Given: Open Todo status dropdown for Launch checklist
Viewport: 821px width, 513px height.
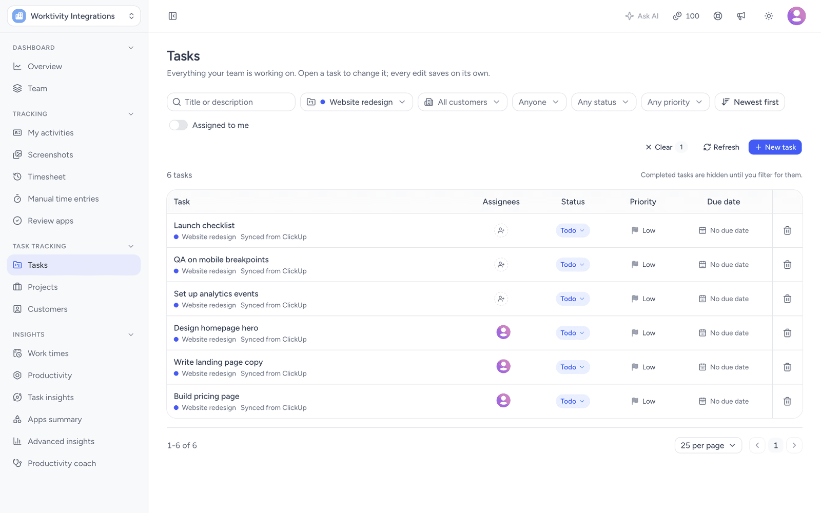Looking at the screenshot, I should click(573, 230).
